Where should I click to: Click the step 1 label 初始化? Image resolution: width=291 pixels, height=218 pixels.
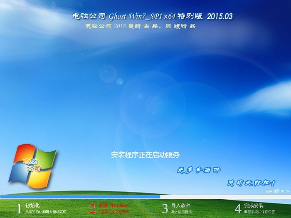click(x=32, y=206)
